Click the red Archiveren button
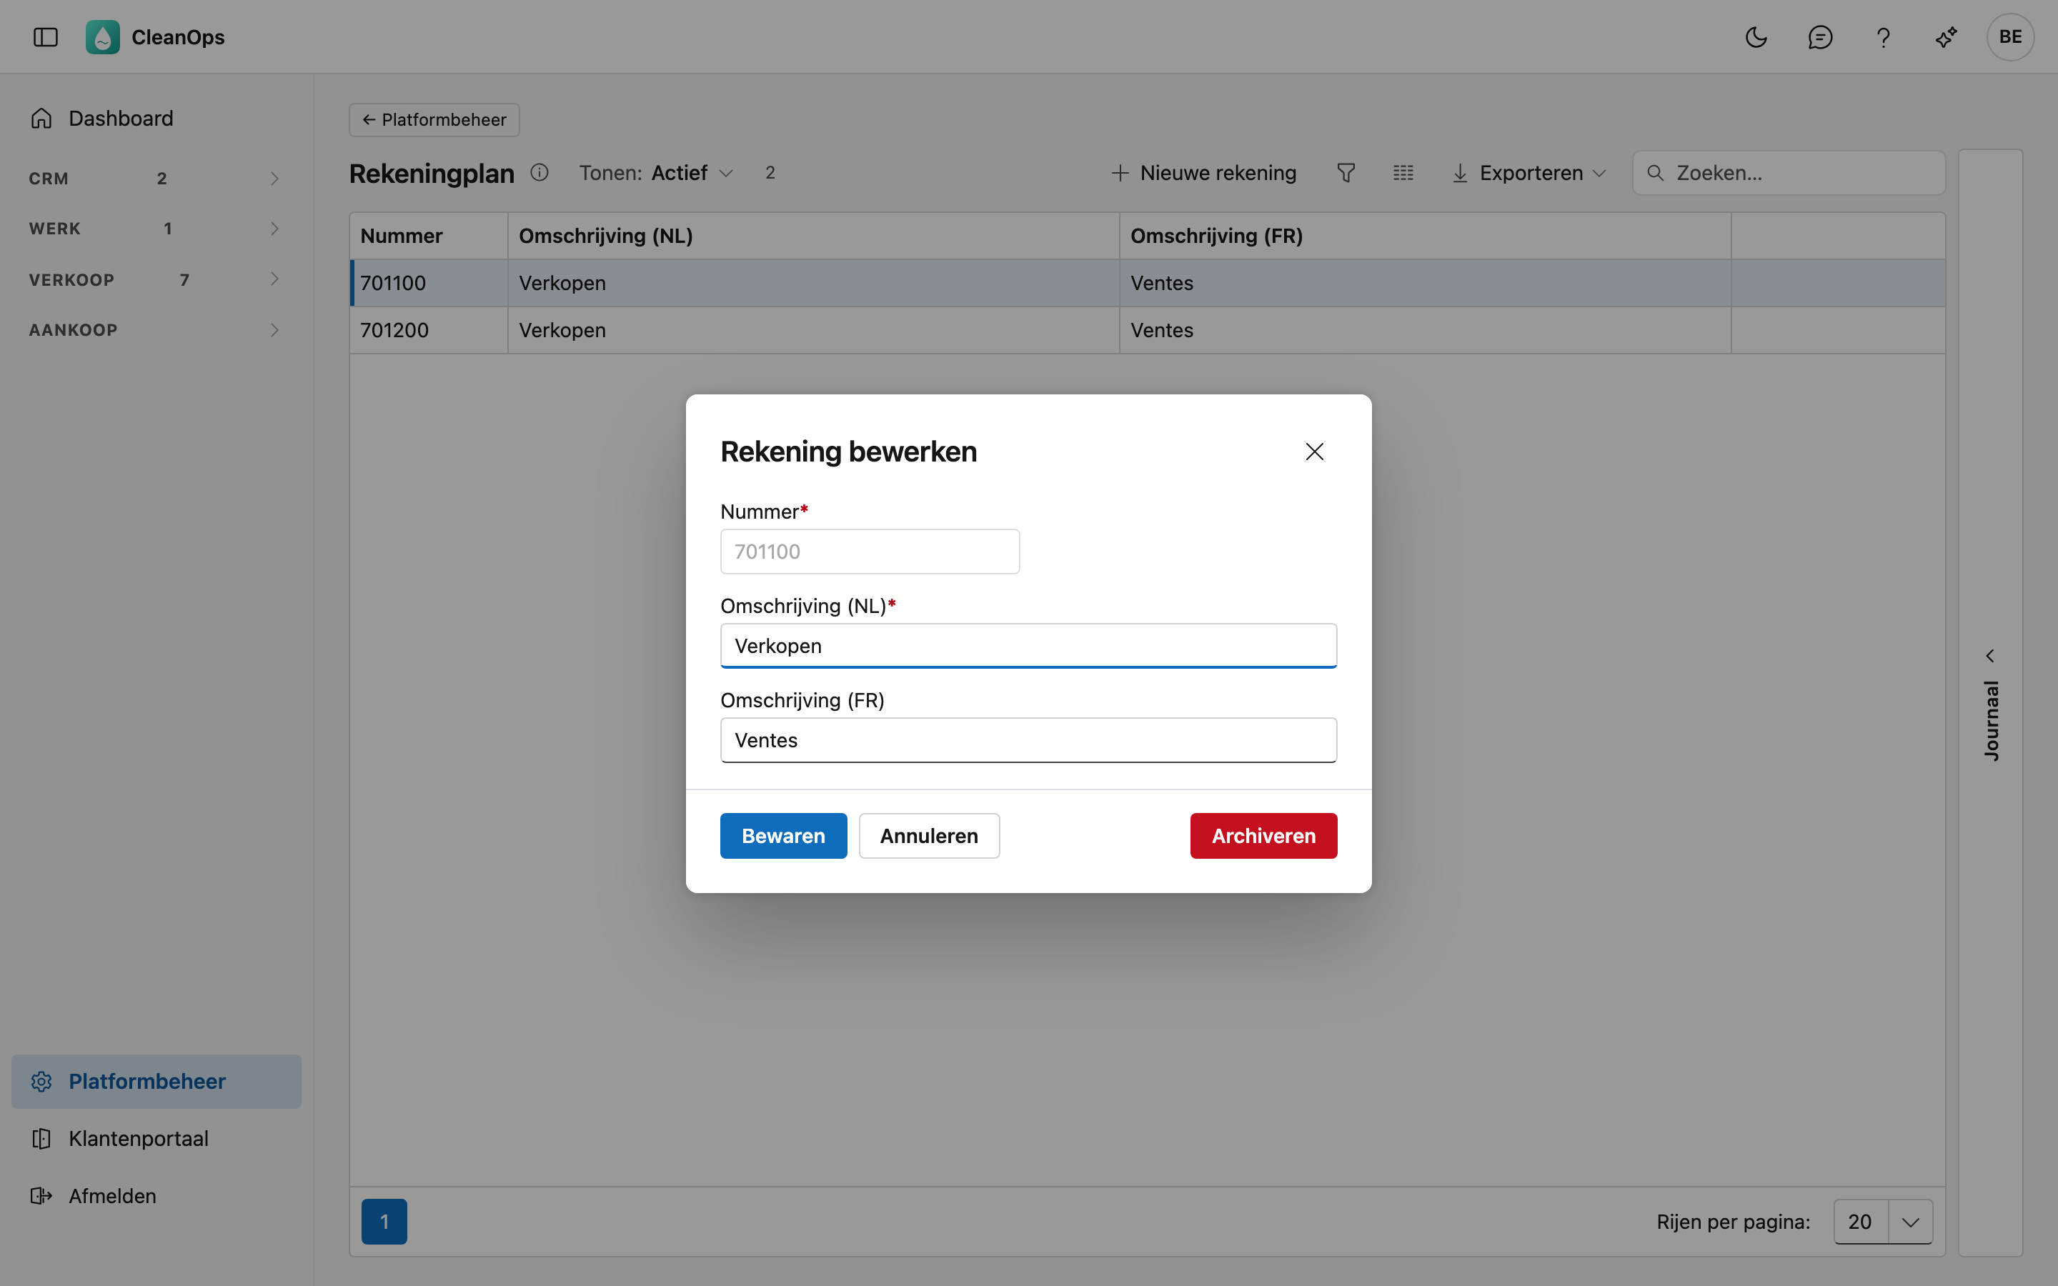2058x1286 pixels. [x=1263, y=835]
